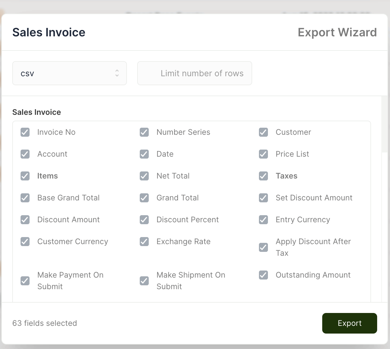Viewport: 390px width, 349px height.
Task: Click the field list scrollbar thumb
Action: tap(385, 124)
